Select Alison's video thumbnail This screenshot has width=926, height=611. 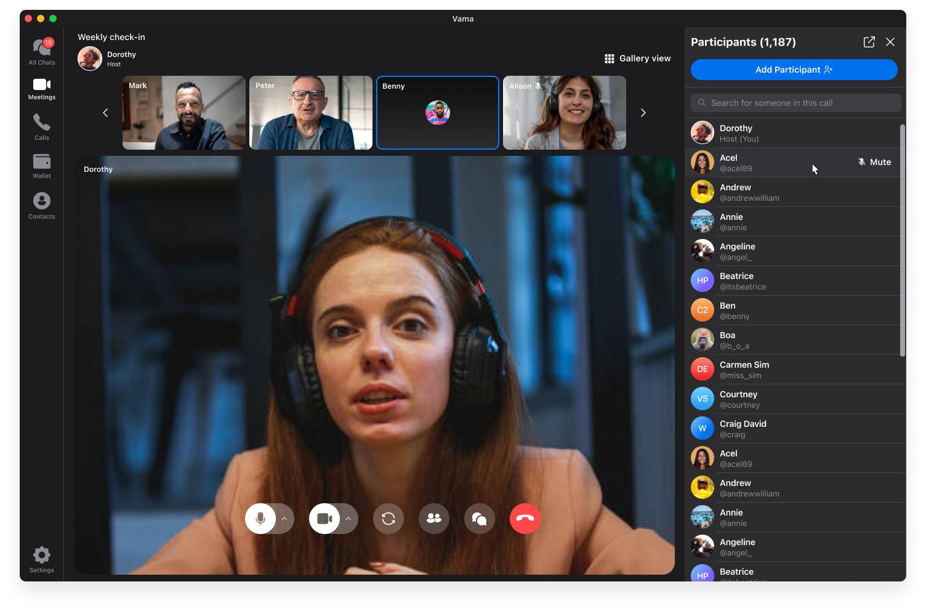pyautogui.click(x=565, y=113)
